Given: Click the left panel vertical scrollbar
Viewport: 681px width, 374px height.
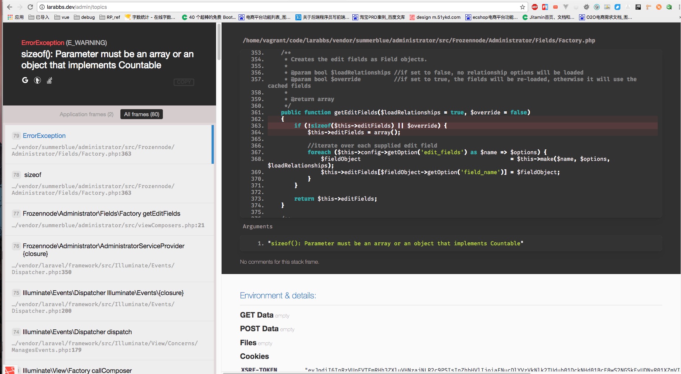Looking at the screenshot, I should pyautogui.click(x=219, y=41).
